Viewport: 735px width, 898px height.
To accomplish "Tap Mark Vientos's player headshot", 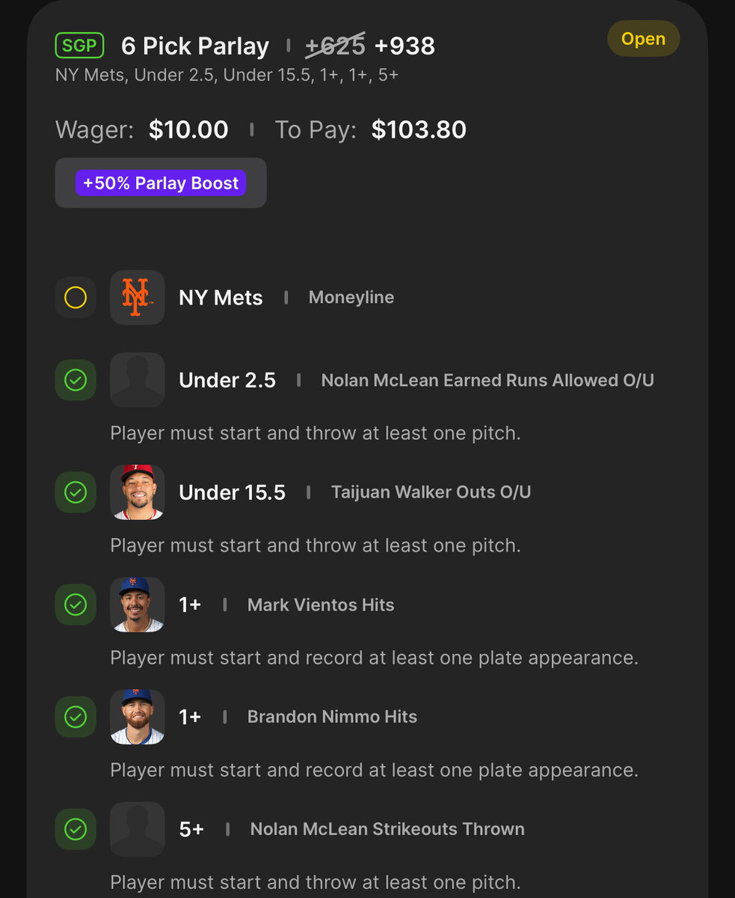I will click(137, 605).
